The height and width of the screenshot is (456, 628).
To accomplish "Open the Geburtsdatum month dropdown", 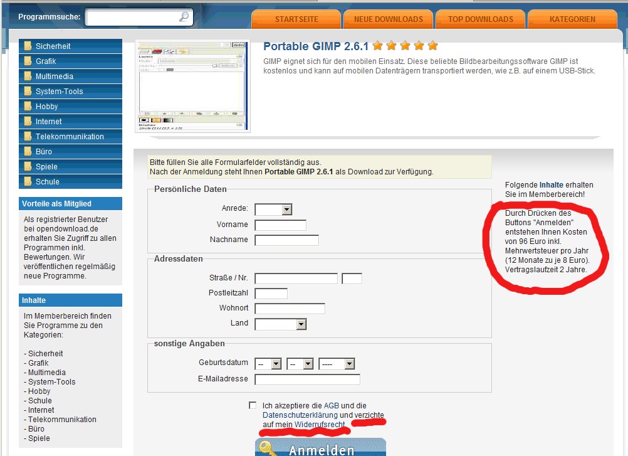I will coord(300,364).
